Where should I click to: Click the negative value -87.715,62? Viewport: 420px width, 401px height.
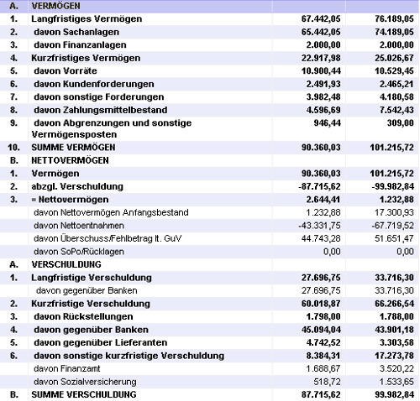point(319,186)
